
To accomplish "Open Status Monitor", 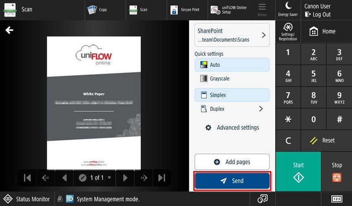I will coord(27,199).
